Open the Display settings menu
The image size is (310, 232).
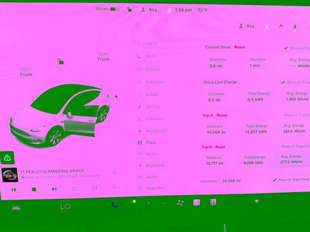pos(149,69)
